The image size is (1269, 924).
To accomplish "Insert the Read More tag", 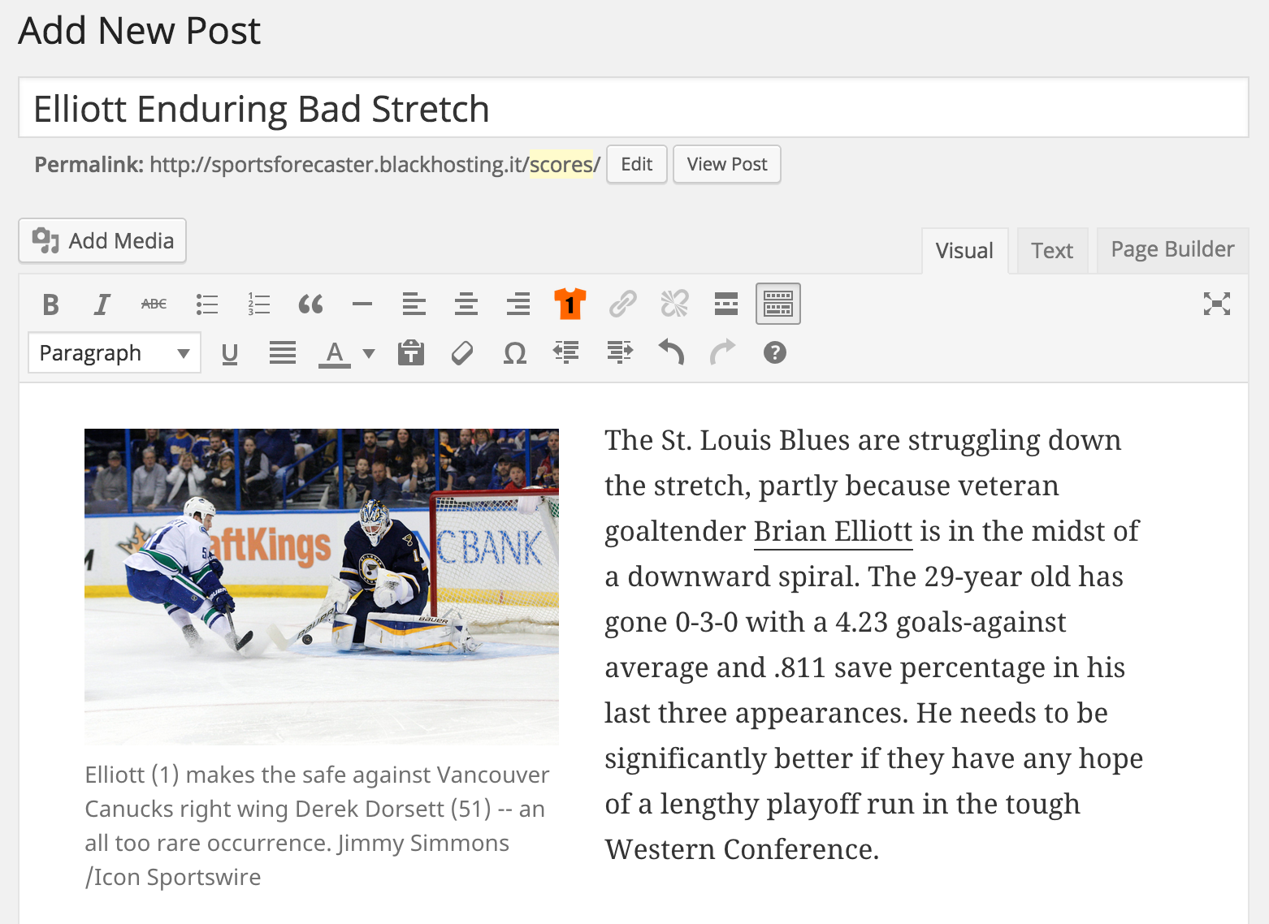I will pos(726,304).
